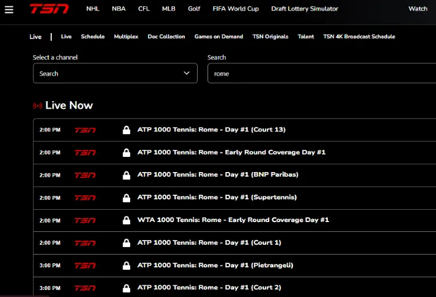
Task: Click 3:00 PM time on Pietrangeli row
Action: coord(50,266)
